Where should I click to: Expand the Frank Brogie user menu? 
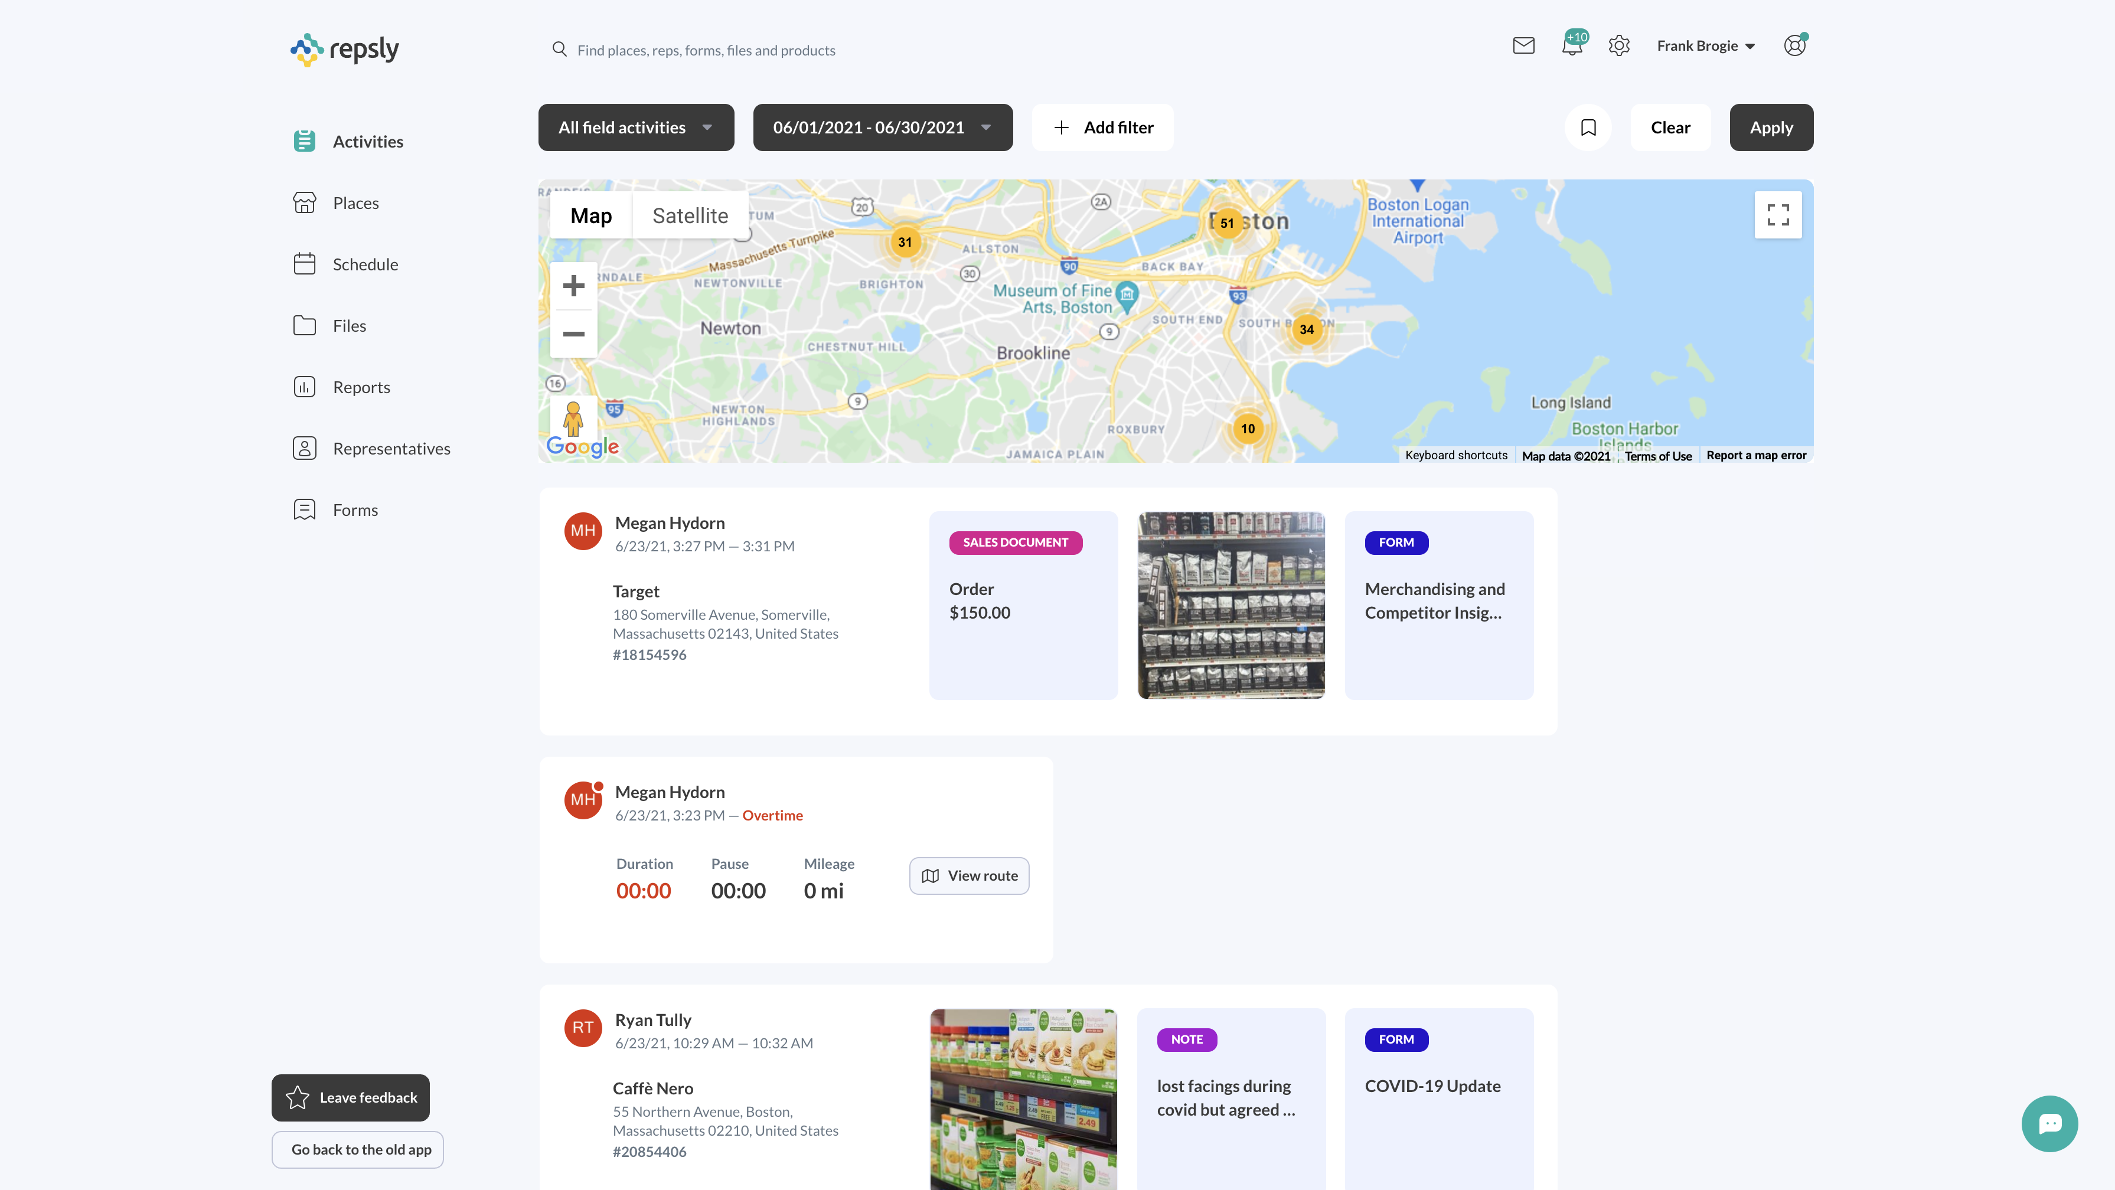tap(1705, 46)
